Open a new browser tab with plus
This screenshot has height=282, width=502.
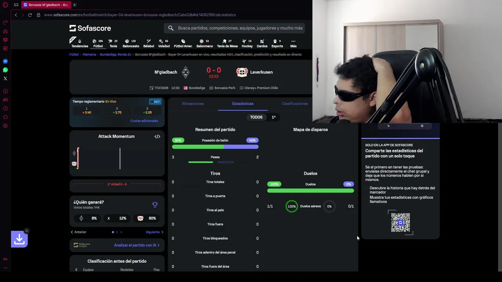click(x=75, y=5)
